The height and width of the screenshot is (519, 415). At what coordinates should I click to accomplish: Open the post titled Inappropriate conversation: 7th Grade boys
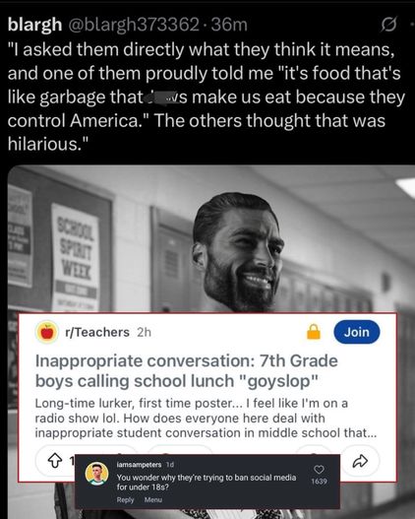point(186,370)
